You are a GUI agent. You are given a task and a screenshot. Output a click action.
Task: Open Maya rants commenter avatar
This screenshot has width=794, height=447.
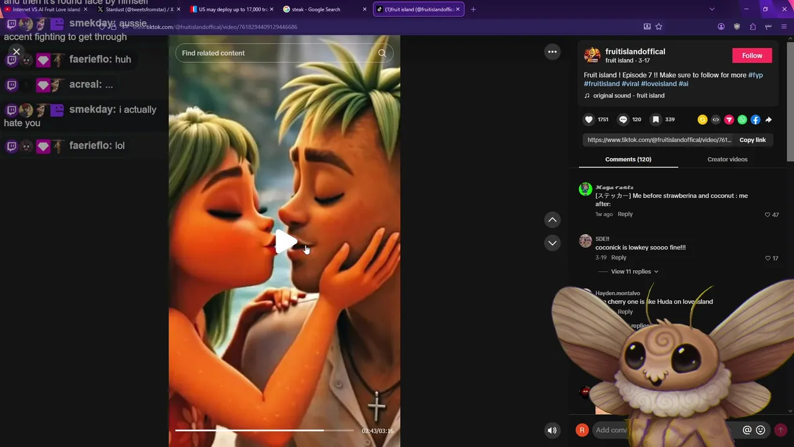(x=586, y=189)
